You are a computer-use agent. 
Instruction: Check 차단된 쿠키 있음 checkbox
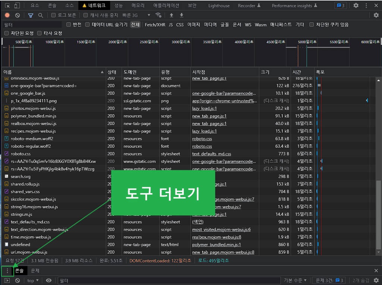311,25
